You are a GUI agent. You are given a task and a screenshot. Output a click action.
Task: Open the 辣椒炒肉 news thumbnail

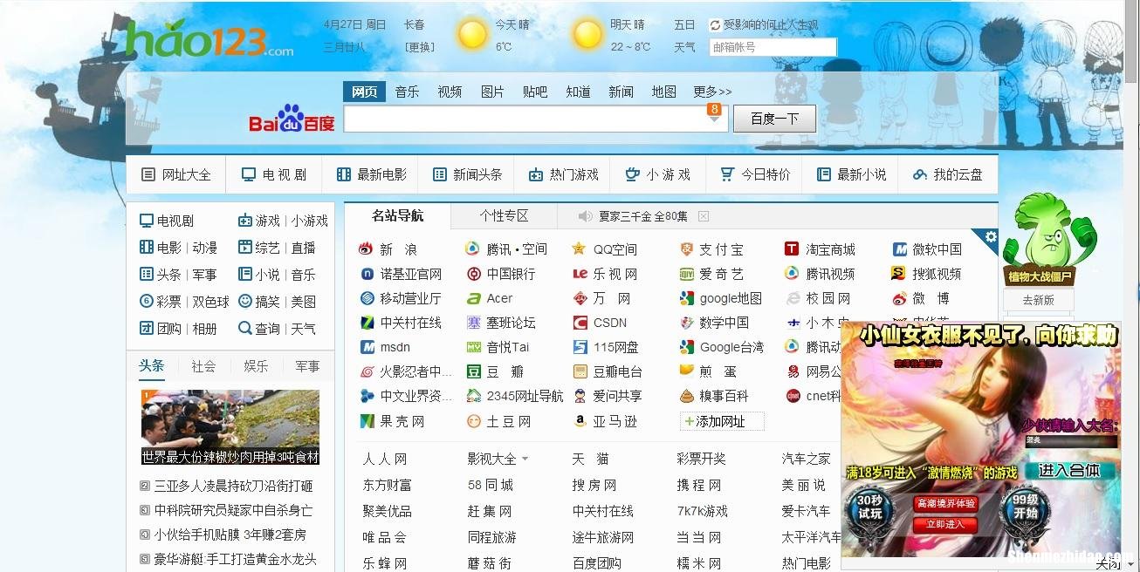230,427
